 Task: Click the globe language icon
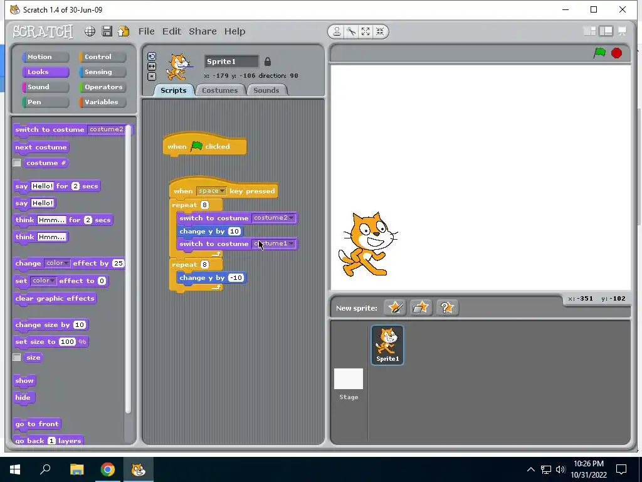point(90,31)
